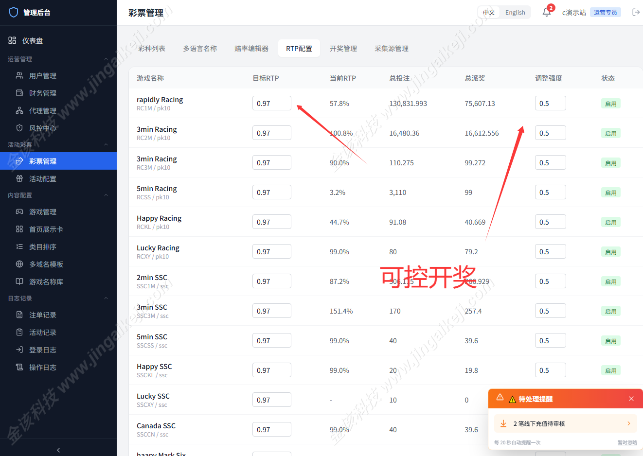Toggle 启用 status for 2min SSC
Image resolution: width=643 pixels, height=456 pixels.
pos(611,281)
